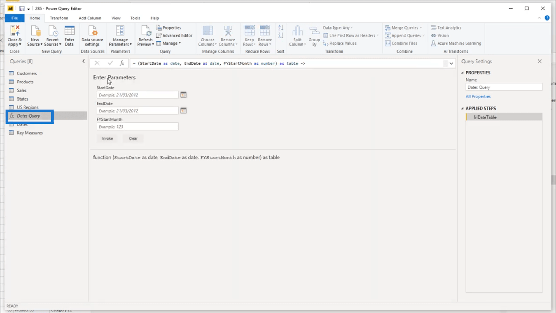Click the query Name field
The height and width of the screenshot is (313, 556).
tap(504, 87)
